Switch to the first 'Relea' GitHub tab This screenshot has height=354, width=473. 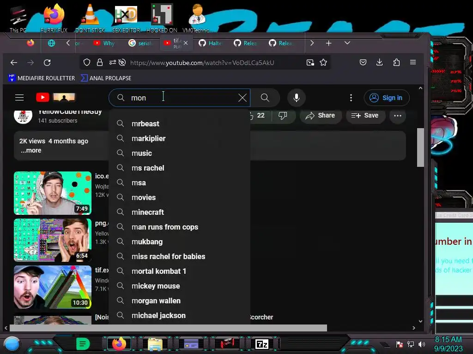tap(245, 43)
